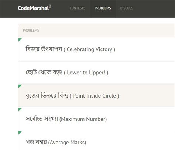Click green corner marker on Point Inside Circle row
The width and height of the screenshot is (175, 151).
[20, 86]
